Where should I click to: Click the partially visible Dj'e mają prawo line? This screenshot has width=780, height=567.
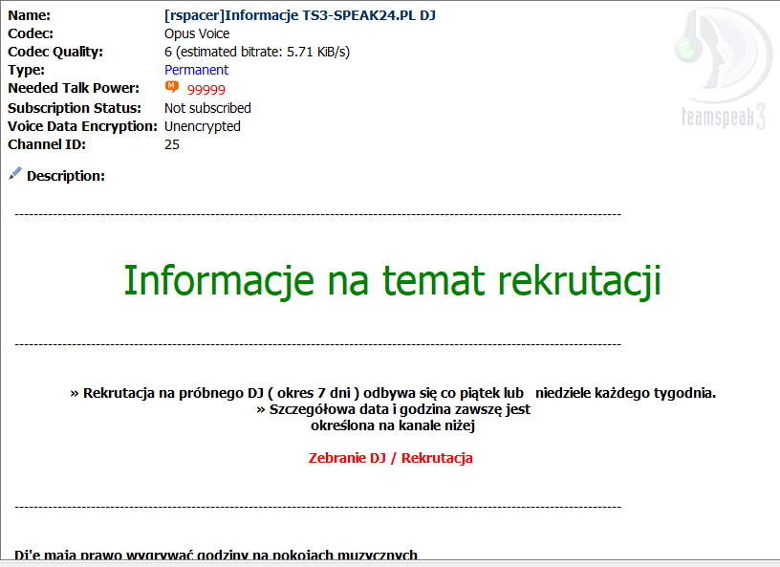point(215,555)
